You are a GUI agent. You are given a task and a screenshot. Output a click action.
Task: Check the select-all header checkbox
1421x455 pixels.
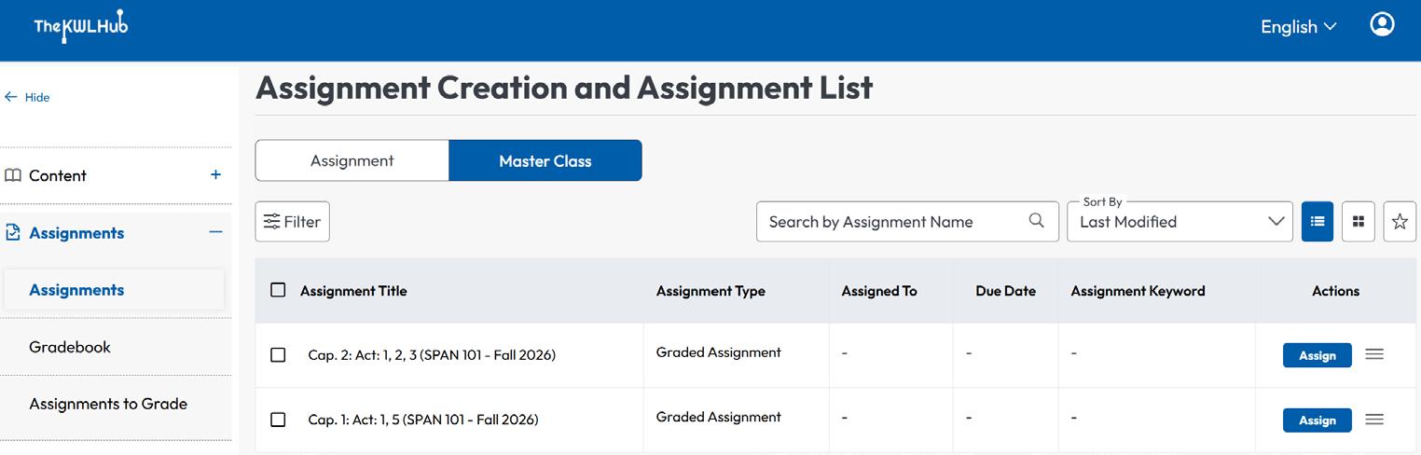[278, 290]
